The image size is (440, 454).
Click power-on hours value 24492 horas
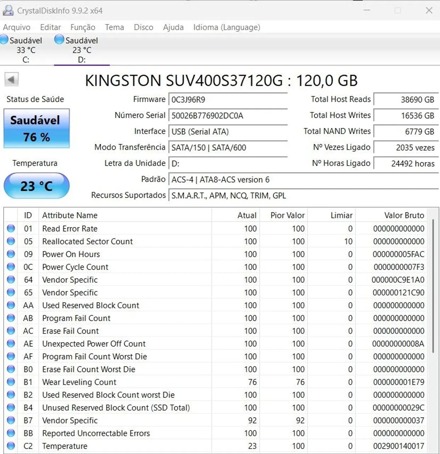pos(406,164)
